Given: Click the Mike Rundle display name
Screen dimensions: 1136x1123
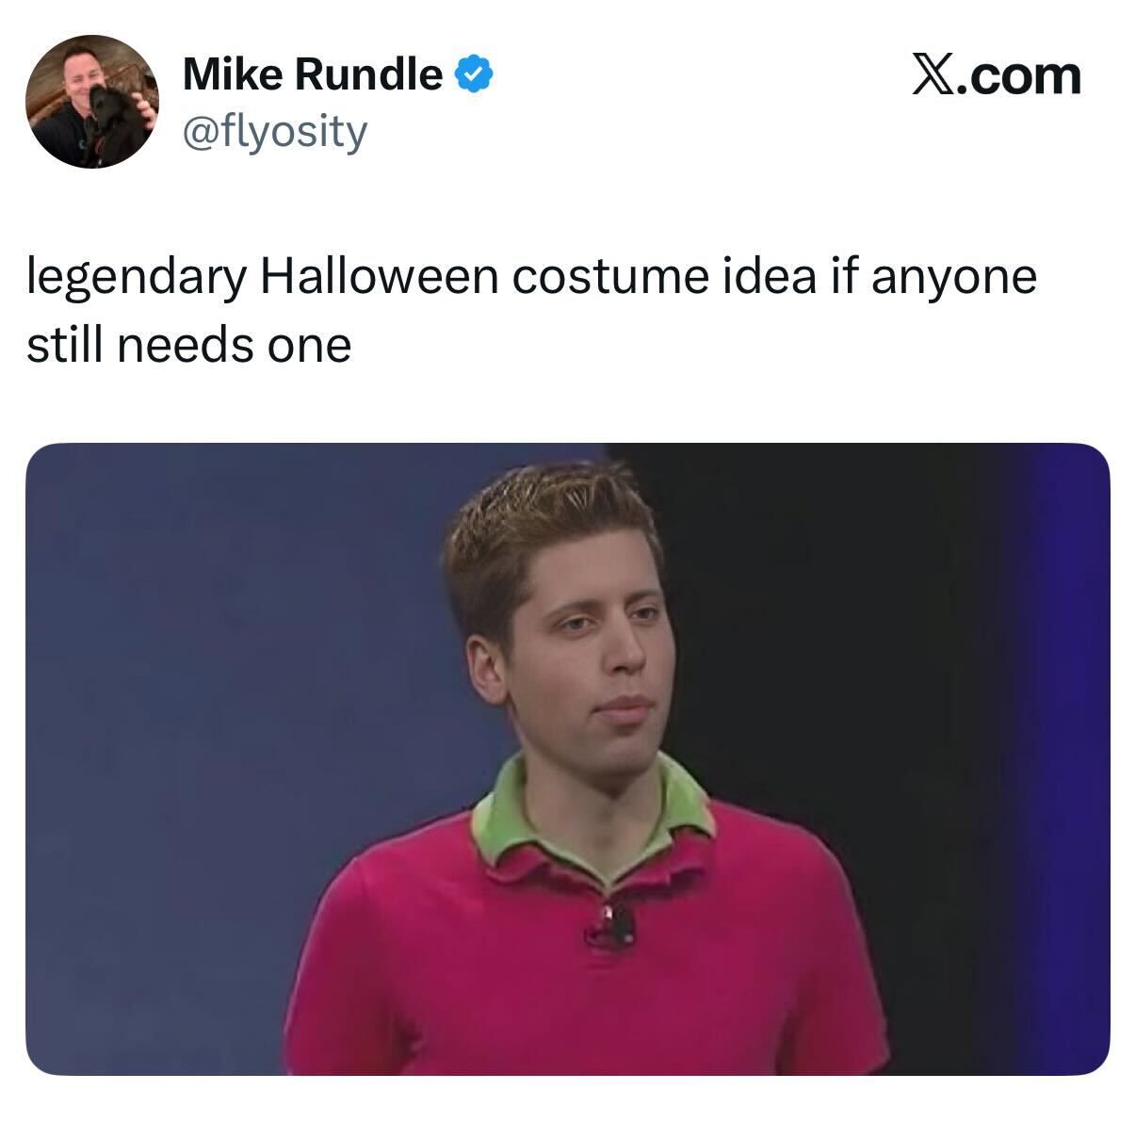Looking at the screenshot, I should (313, 74).
